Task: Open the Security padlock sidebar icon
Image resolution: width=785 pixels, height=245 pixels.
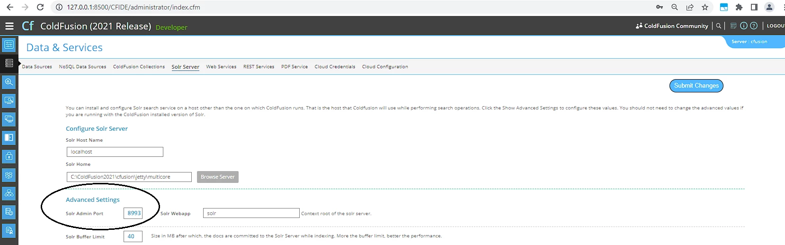Action: coord(9,156)
